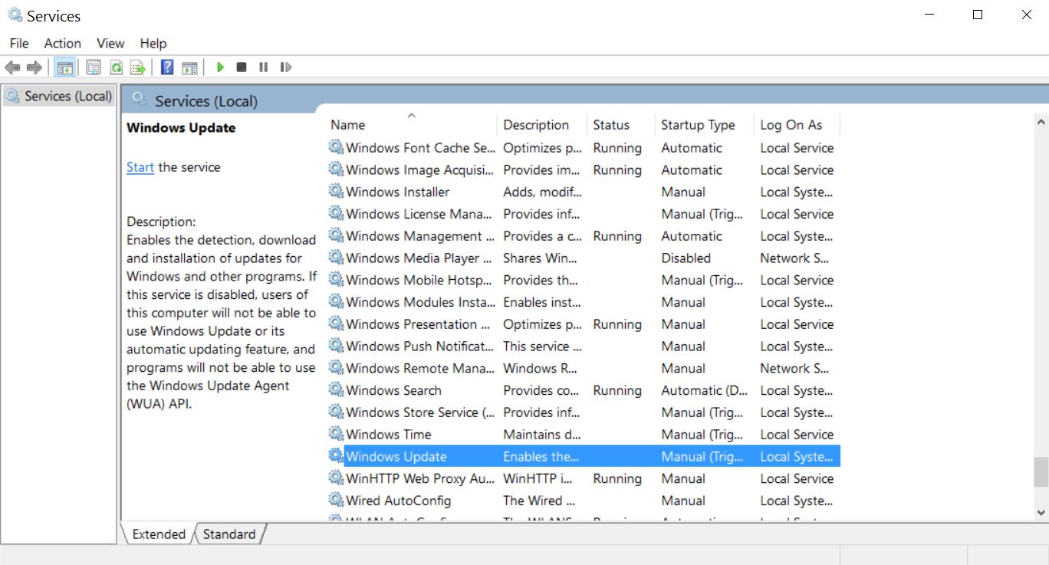Click gear icon of Windows Update row
1049x565 pixels.
[336, 456]
